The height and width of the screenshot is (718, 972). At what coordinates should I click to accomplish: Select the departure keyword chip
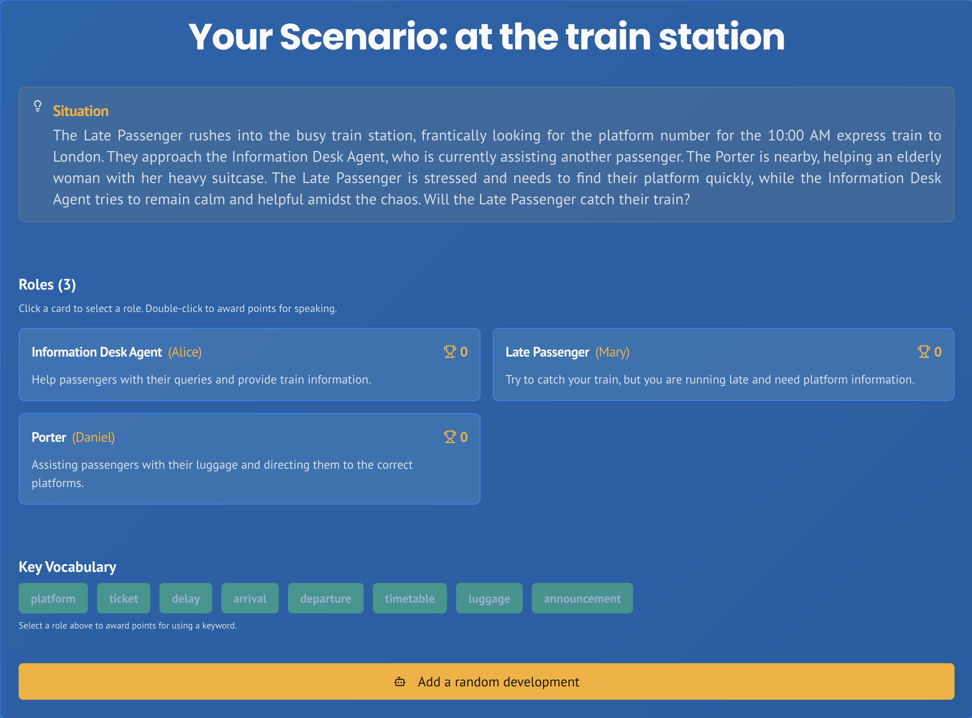point(325,599)
